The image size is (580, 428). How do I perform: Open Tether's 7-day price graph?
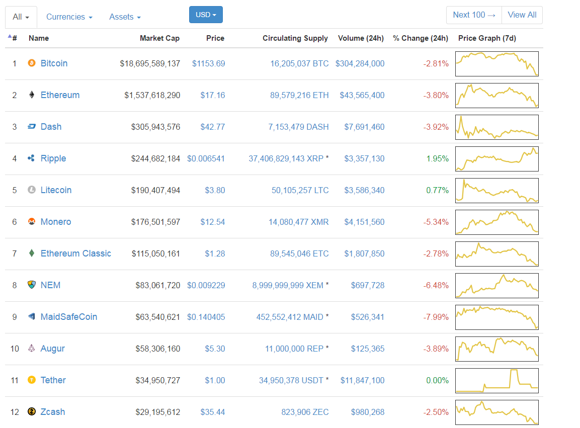pyautogui.click(x=497, y=380)
